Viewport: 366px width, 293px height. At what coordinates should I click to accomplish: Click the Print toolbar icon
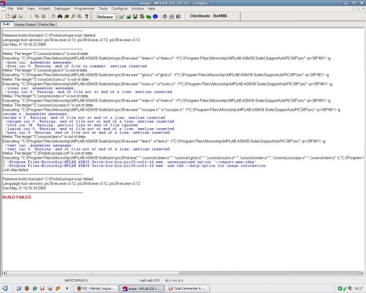[53, 16]
